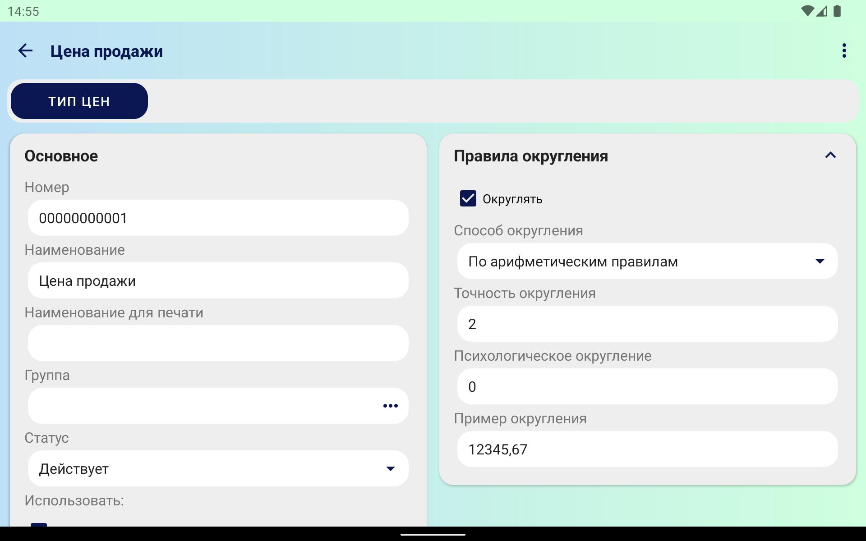Viewport: 866px width, 541px height.
Task: Uncheck the Округлять checkbox
Action: click(468, 198)
